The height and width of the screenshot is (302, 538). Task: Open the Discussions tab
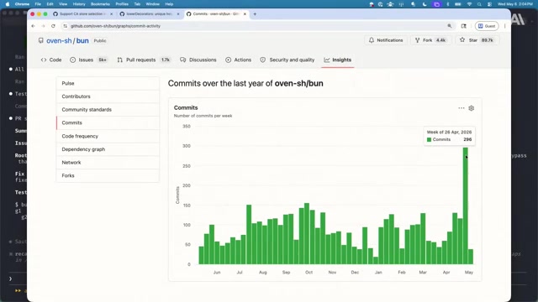198,60
